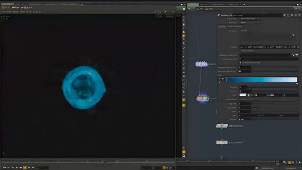Open the Windows menu in MPlay
The width and height of the screenshot is (302, 170).
37,12
